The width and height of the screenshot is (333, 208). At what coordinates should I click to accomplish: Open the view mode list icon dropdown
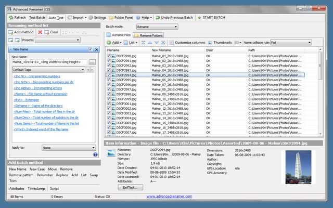pos(238,43)
